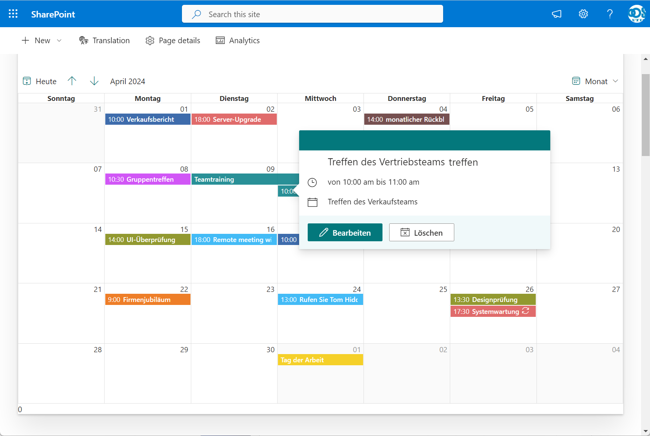Jump to today with Heute
Screen dimensions: 650x436
40,81
